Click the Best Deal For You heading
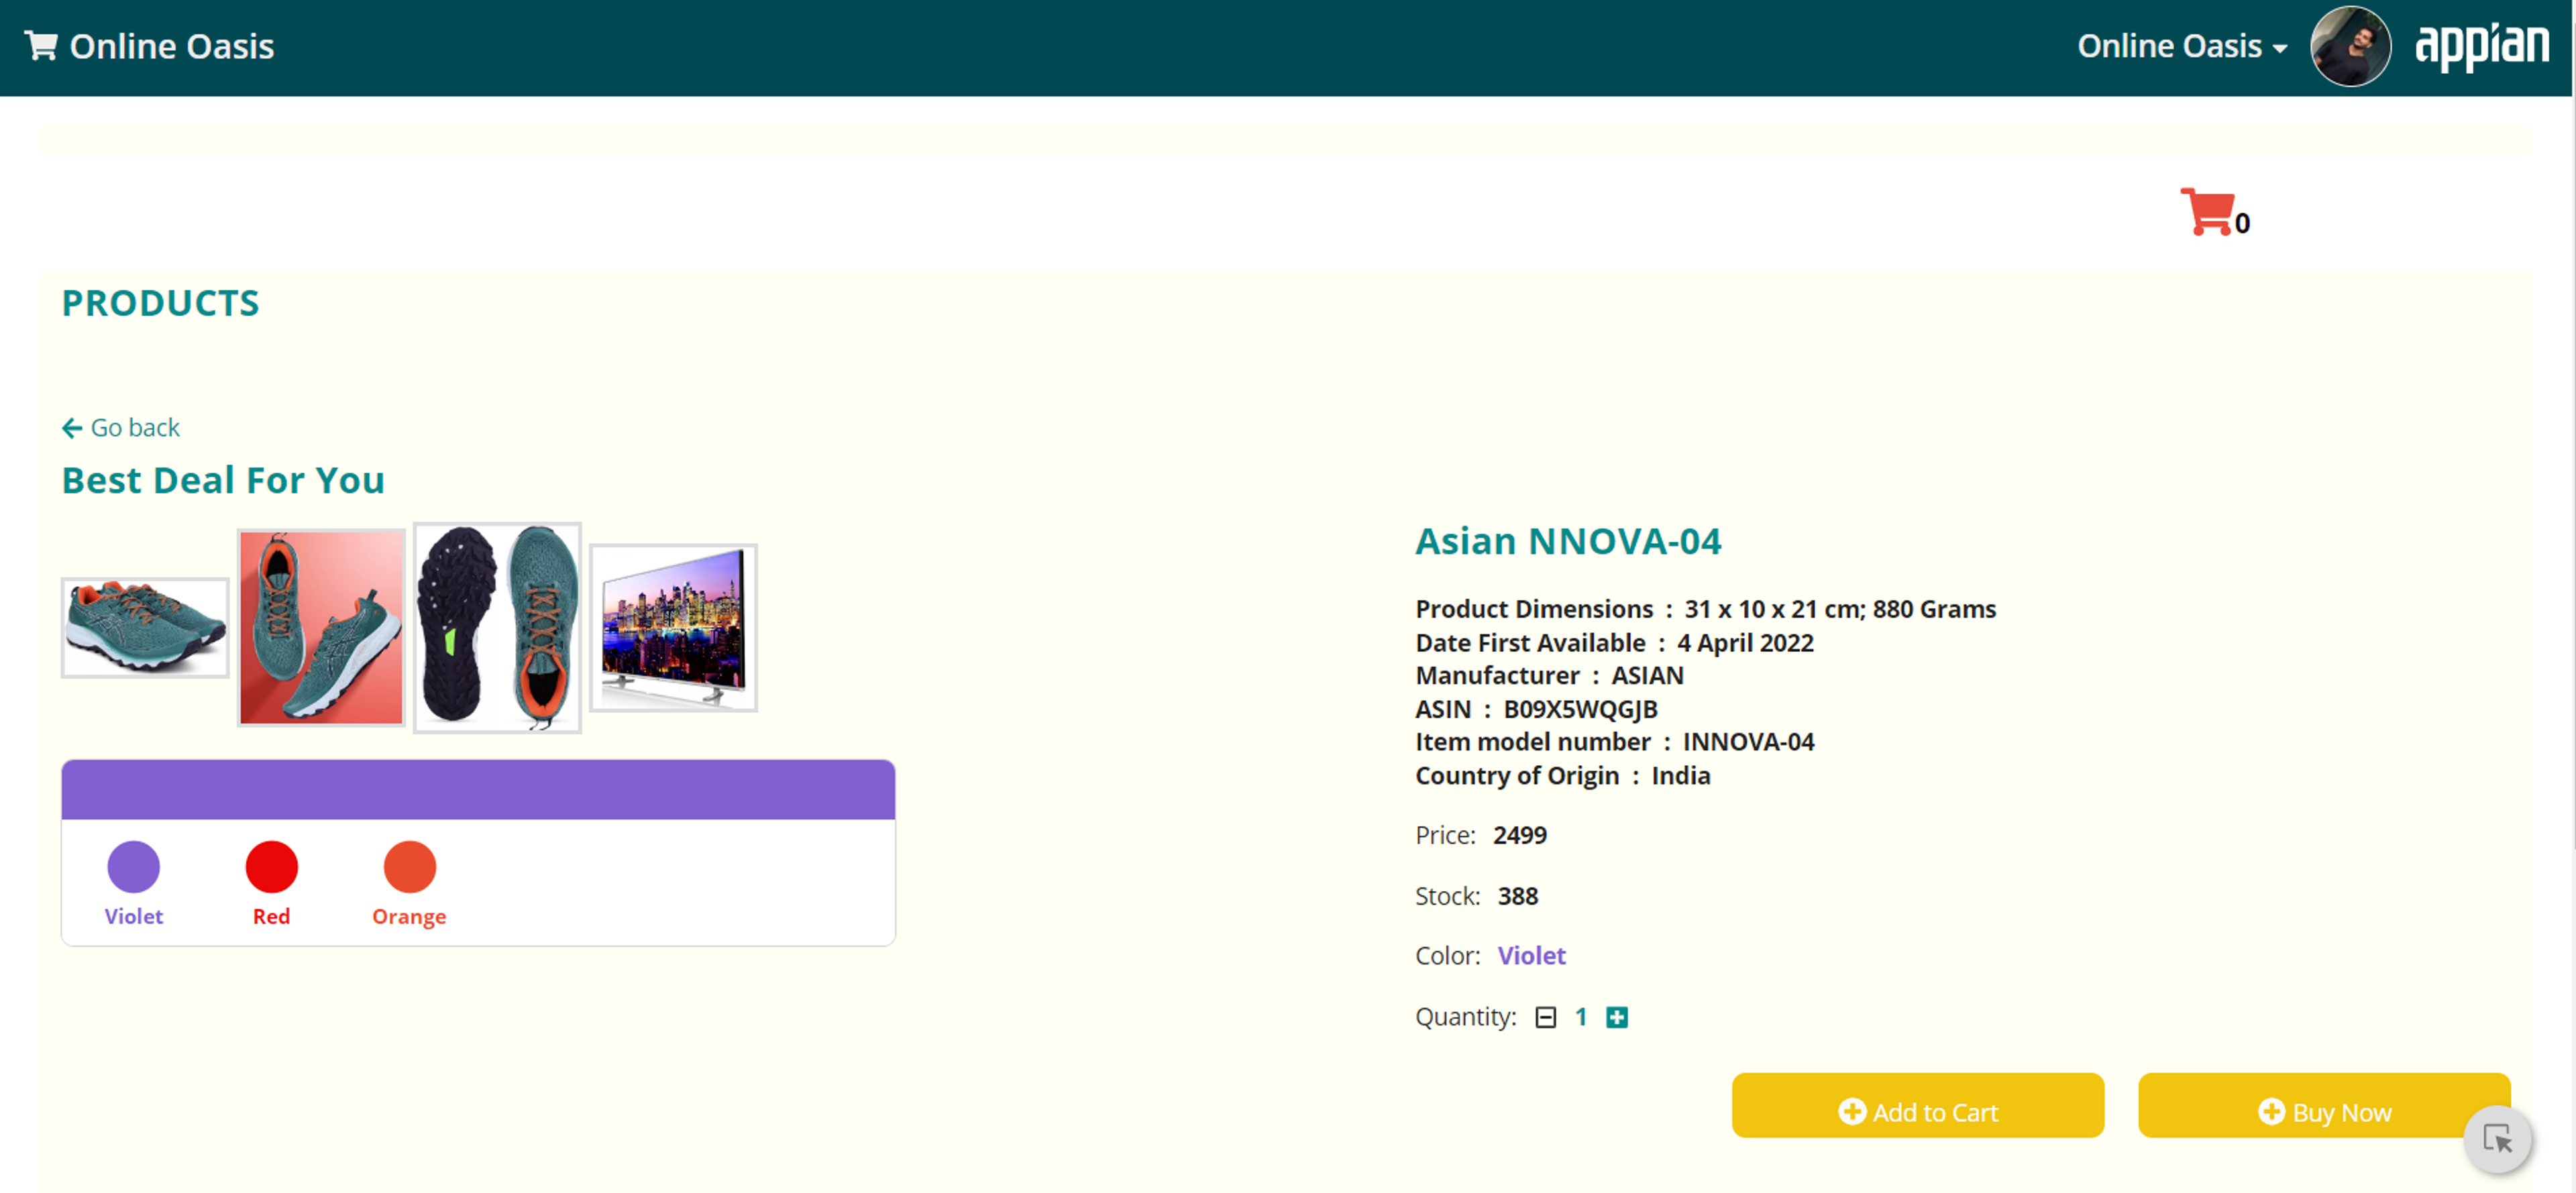Viewport: 2576px width, 1193px height. point(223,480)
